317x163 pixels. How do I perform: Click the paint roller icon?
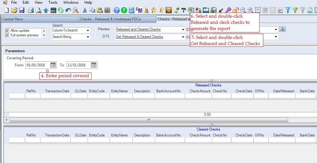[x=184, y=10]
